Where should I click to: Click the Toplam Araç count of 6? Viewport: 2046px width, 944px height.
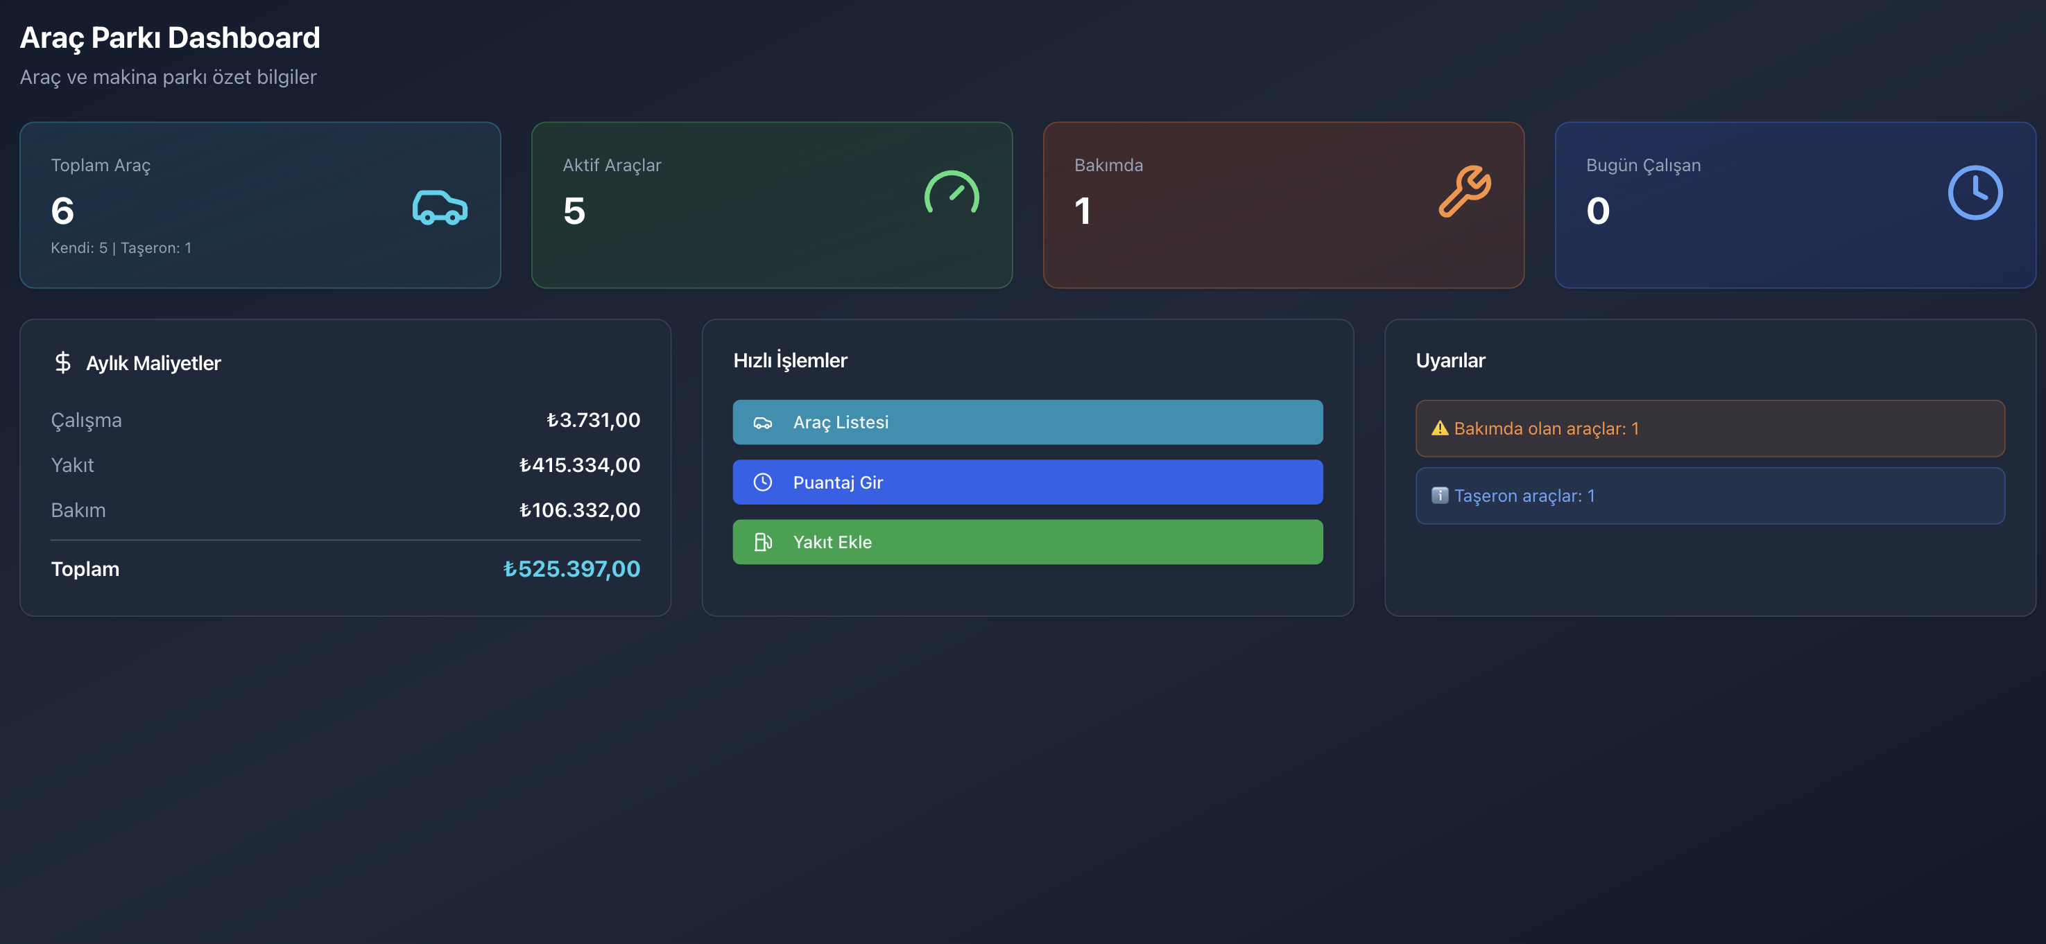pos(62,211)
